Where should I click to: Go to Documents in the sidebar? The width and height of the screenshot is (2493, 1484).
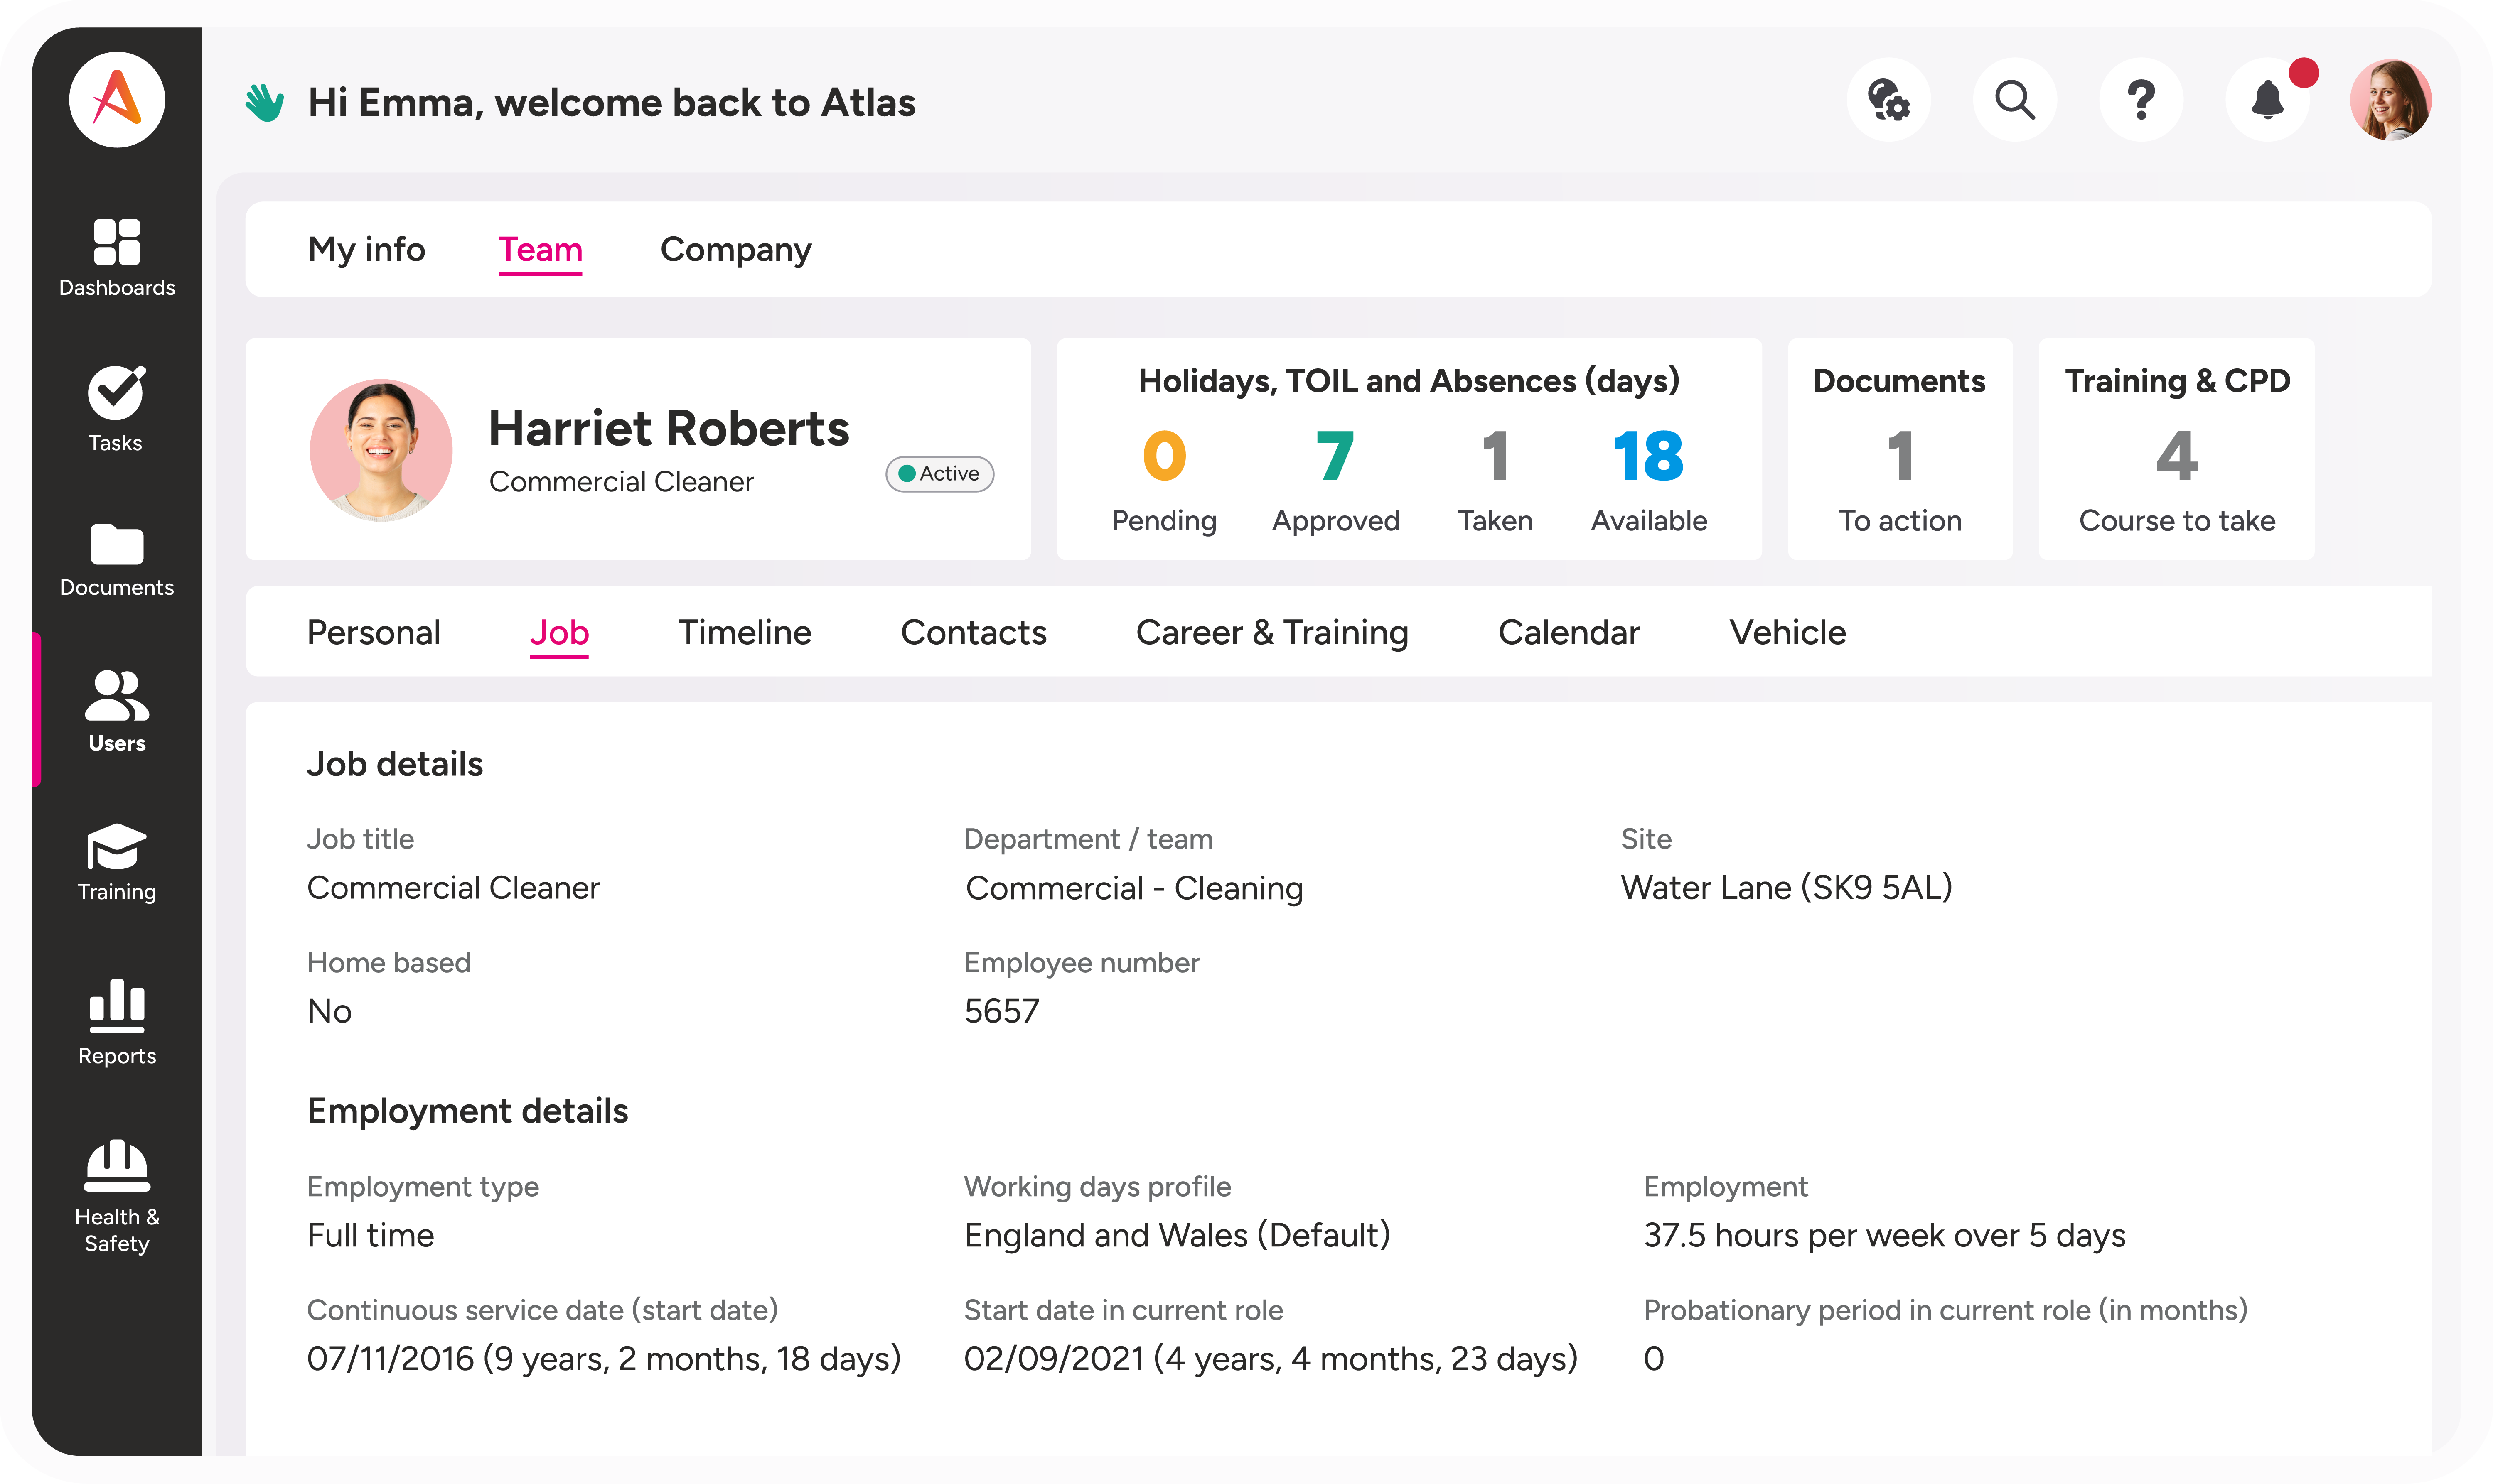117,560
